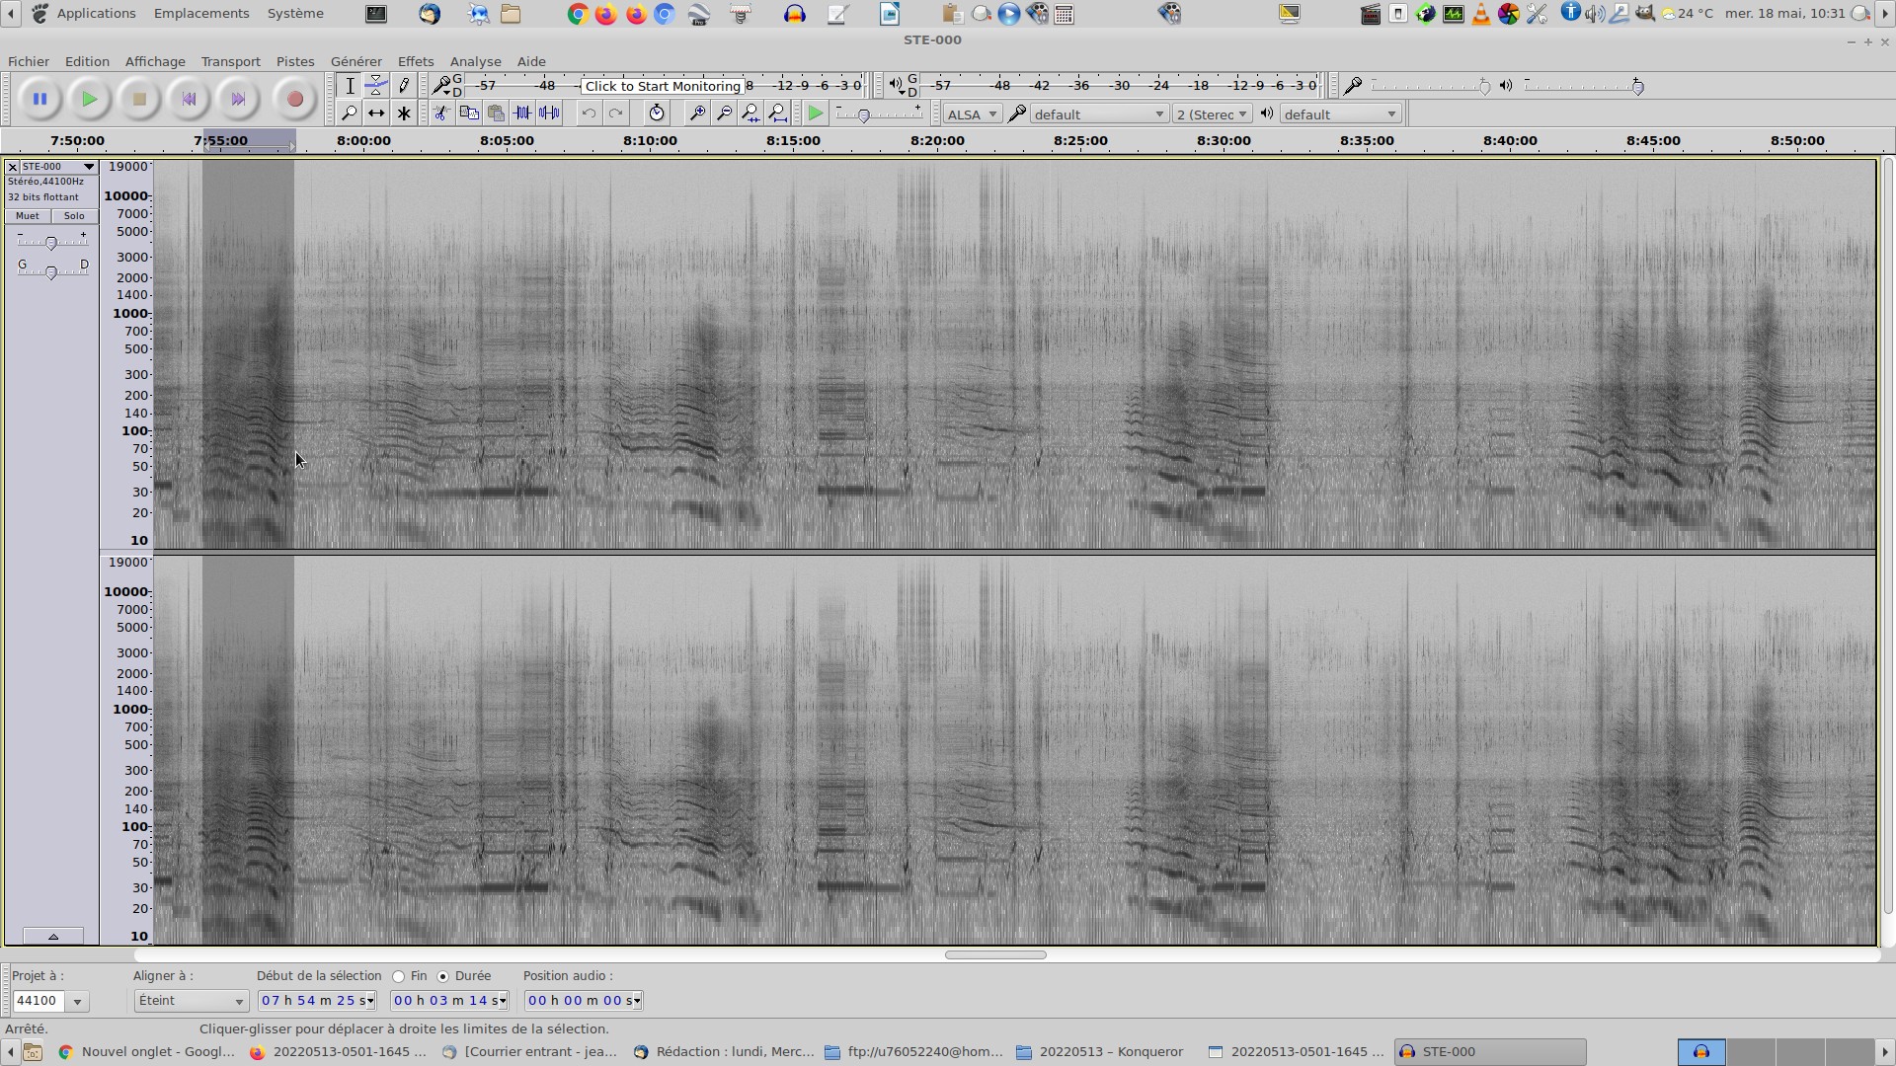Toggle Muet on the STE-000 track

pyautogui.click(x=28, y=216)
